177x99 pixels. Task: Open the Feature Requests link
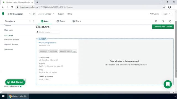tap(12, 86)
